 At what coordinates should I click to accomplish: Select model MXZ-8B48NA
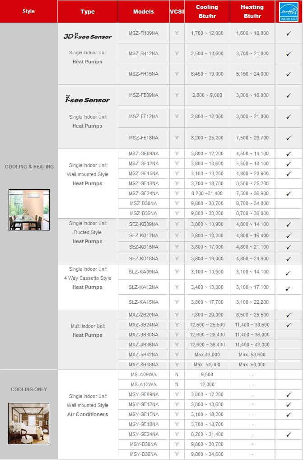pos(143,365)
